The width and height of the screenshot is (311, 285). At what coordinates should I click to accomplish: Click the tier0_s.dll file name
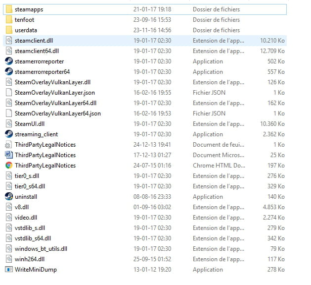27,176
